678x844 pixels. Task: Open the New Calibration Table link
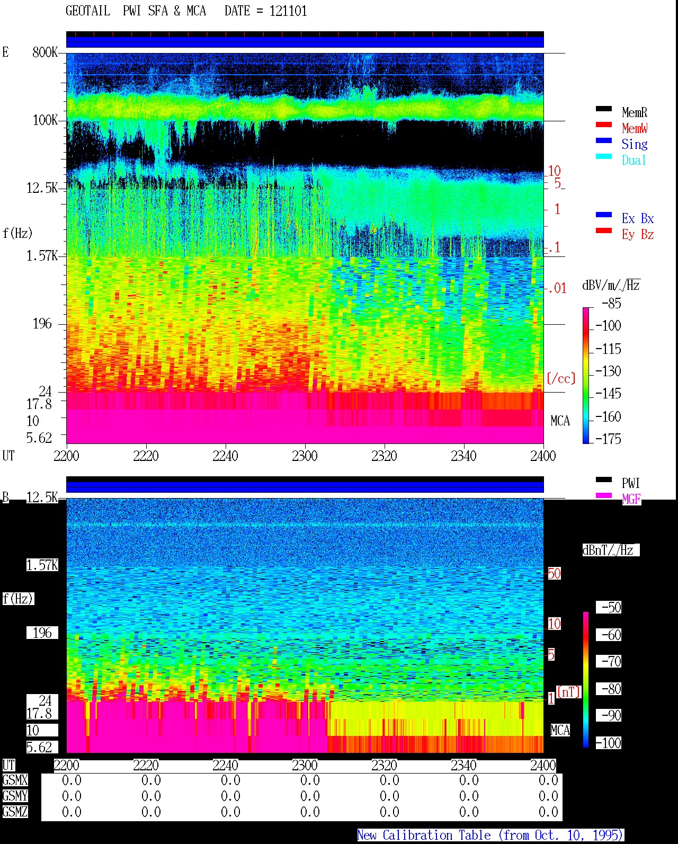tap(490, 836)
